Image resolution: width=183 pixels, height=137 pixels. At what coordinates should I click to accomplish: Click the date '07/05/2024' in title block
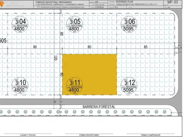(99, 7)
